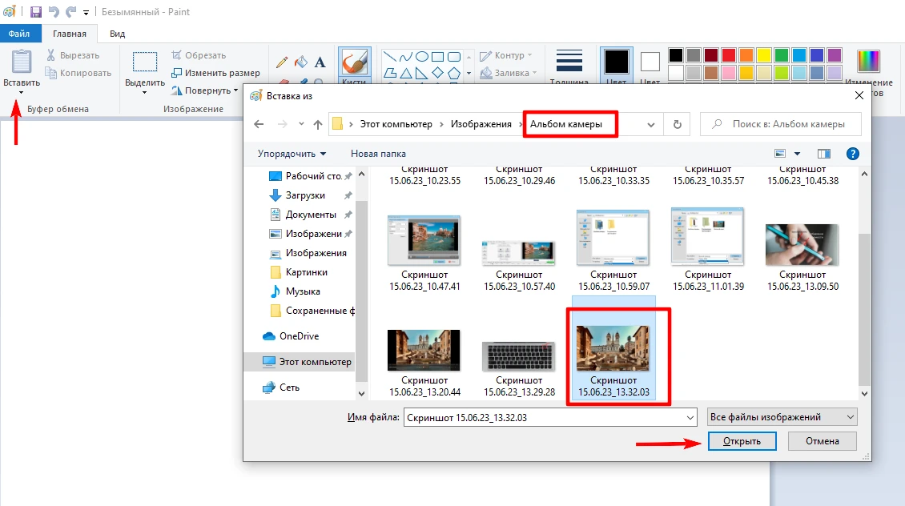Expand the Упорядочить dropdown menu
This screenshot has width=905, height=506.
click(292, 154)
